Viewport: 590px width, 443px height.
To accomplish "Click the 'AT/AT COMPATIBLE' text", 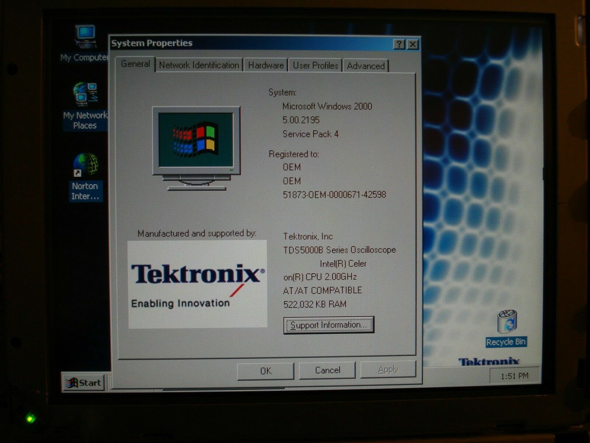I will (x=322, y=291).
